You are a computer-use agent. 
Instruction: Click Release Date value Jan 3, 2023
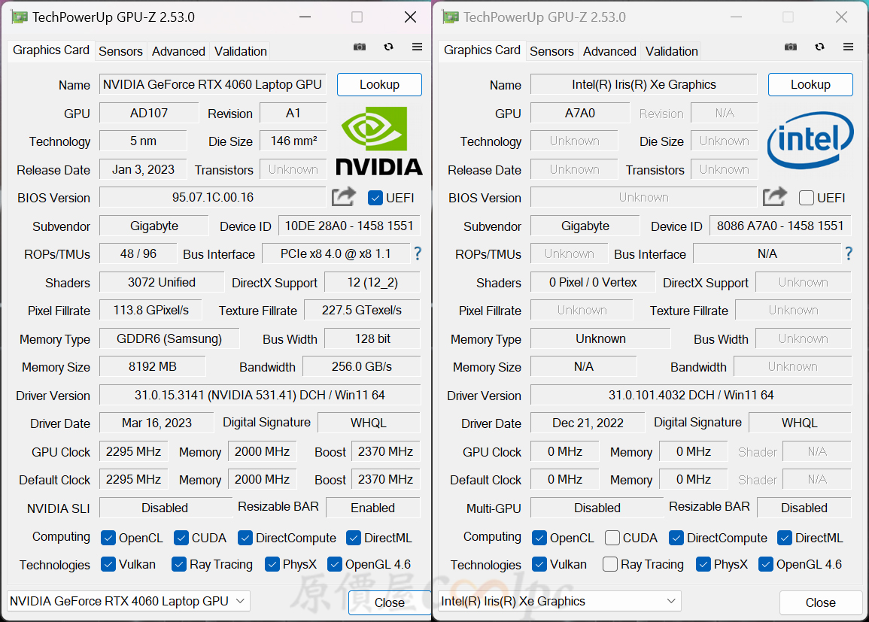[144, 169]
